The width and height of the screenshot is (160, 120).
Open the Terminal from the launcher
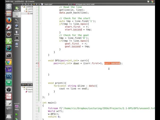(9, 55)
